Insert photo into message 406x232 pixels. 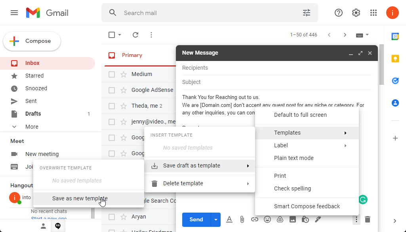click(x=293, y=220)
